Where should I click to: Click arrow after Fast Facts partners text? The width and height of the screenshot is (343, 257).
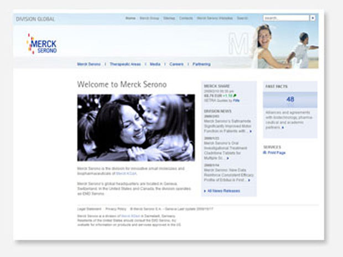(283, 128)
